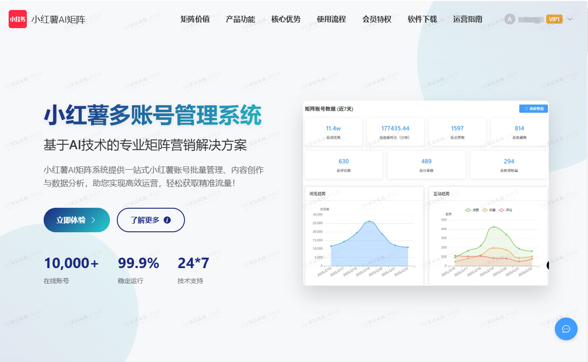Click the 矩阵账号数据 dashboard preview image
588x362 pixels.
click(x=426, y=193)
